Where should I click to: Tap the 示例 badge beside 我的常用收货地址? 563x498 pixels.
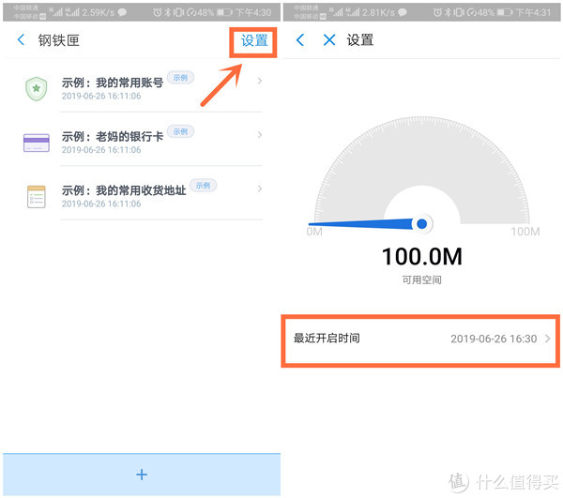204,186
